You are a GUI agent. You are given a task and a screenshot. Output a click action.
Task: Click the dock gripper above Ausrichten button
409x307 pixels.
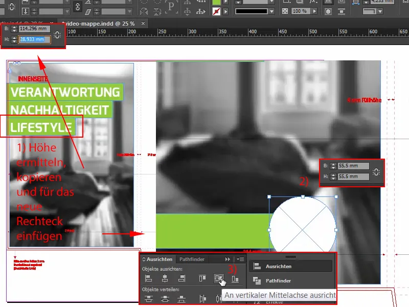[290, 257]
